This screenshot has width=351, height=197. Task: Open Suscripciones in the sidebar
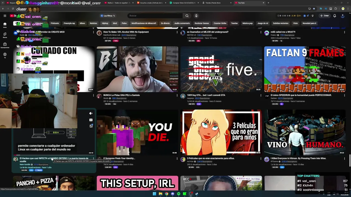coord(5,45)
